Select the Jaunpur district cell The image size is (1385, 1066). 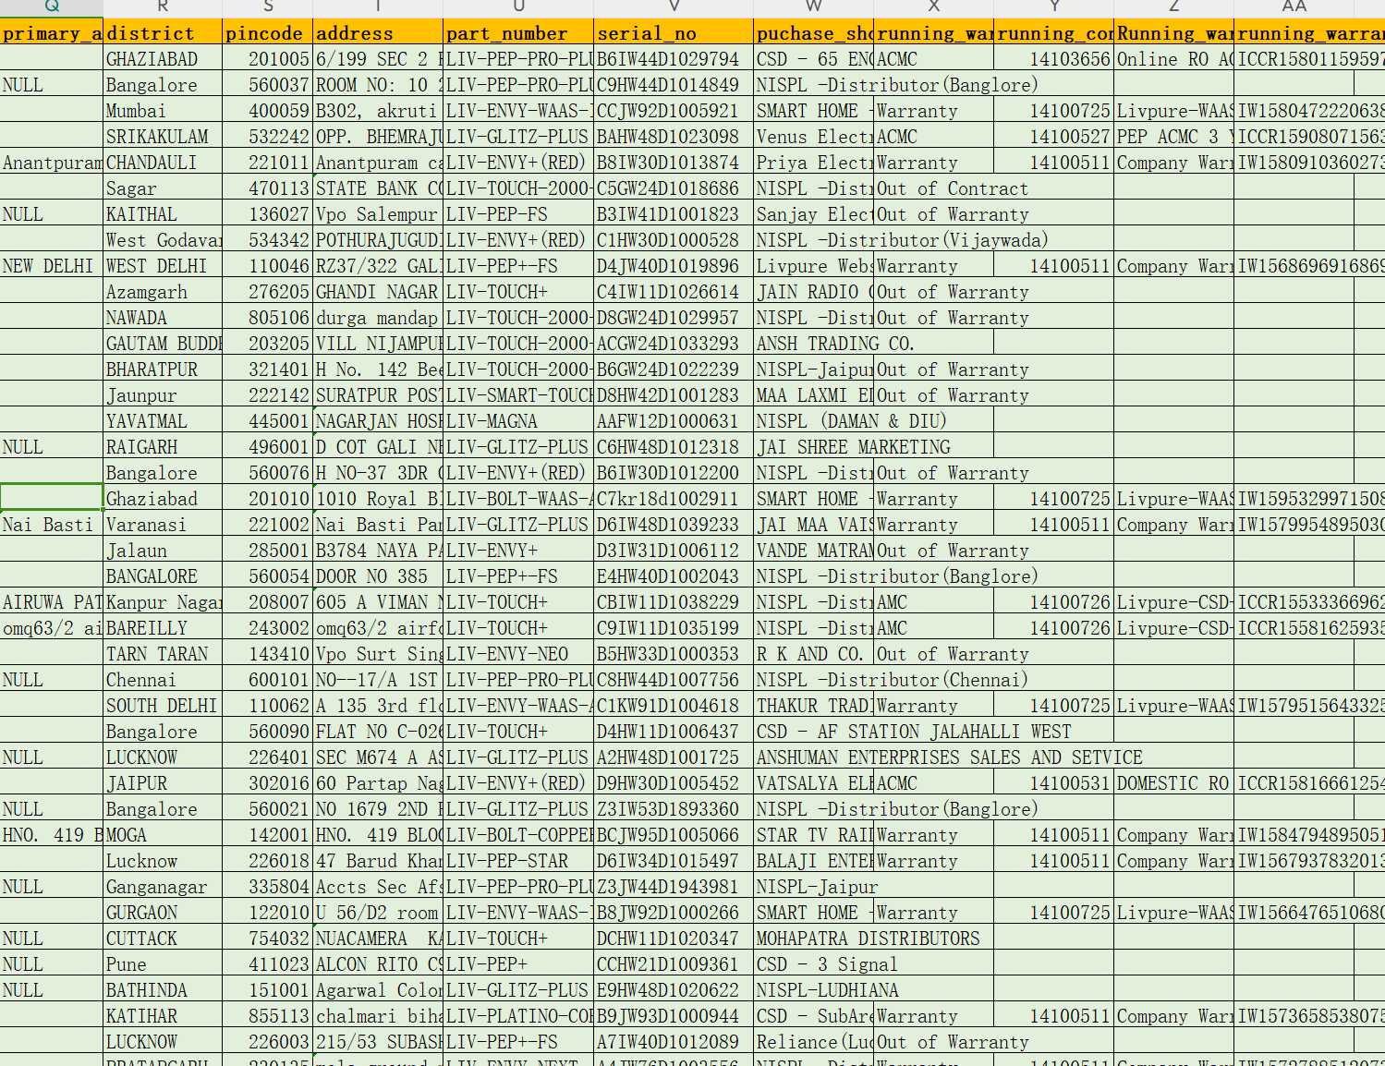tap(163, 395)
